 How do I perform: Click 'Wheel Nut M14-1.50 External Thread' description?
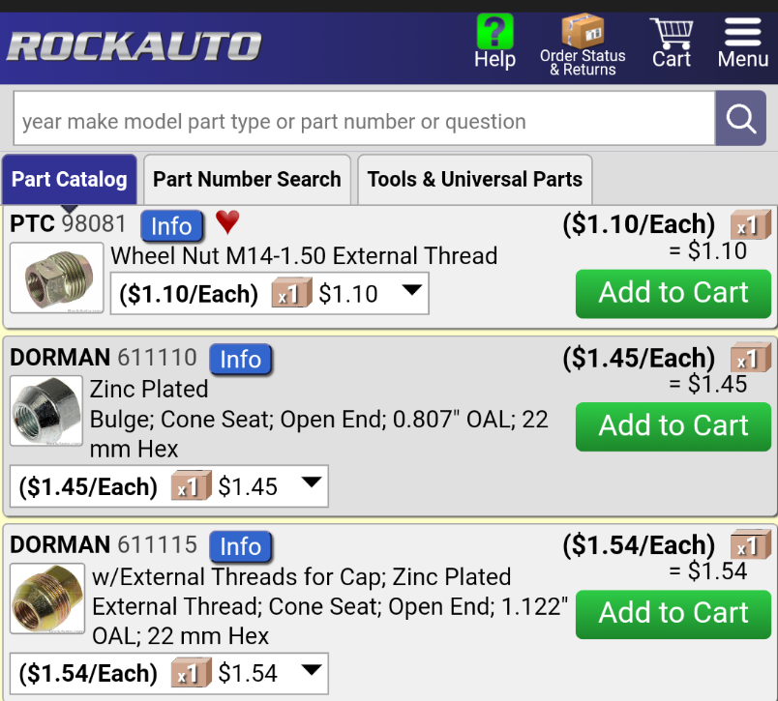coord(304,256)
